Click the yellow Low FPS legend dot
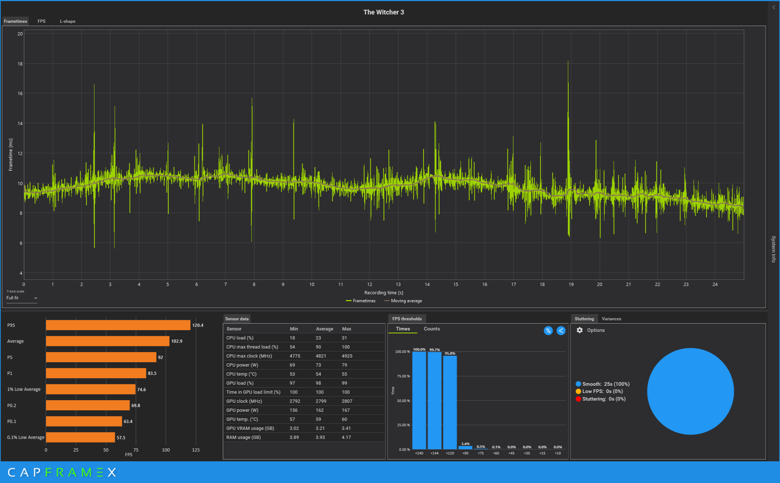 [x=578, y=391]
